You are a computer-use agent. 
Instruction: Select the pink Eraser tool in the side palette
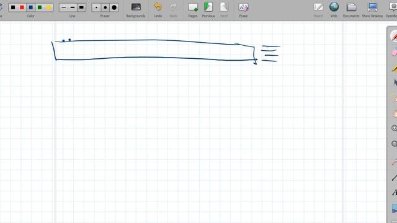pyautogui.click(x=395, y=52)
